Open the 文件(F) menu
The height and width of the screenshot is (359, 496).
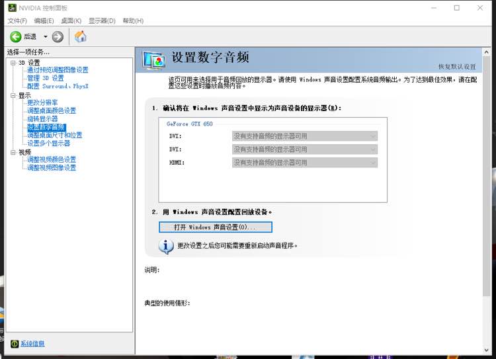click(17, 21)
